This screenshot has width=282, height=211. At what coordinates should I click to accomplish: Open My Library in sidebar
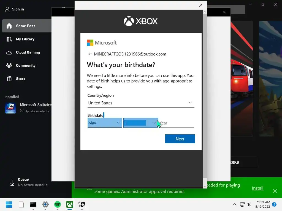tap(25, 39)
